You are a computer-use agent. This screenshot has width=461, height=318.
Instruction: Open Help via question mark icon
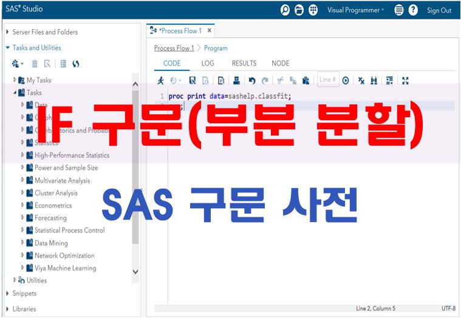[413, 10]
